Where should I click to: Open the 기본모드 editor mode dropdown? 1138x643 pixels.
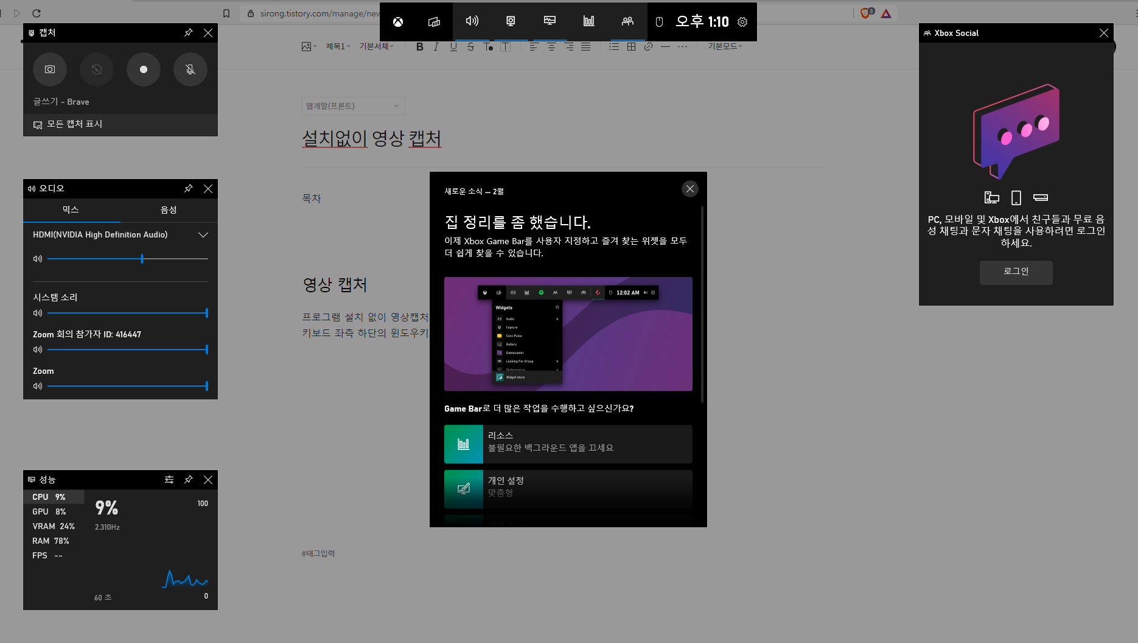point(725,47)
